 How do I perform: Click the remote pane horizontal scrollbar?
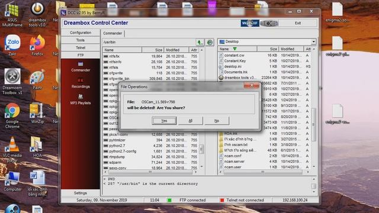pos(150,172)
